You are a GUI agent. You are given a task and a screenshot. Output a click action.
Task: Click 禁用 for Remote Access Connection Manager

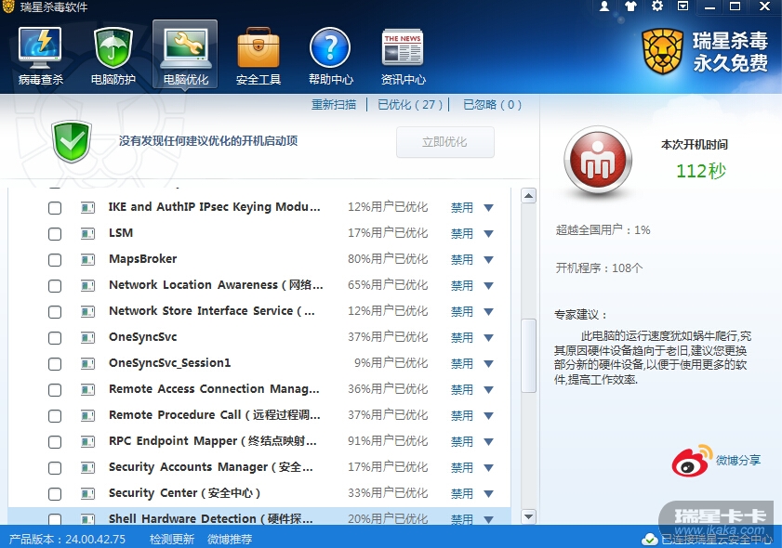tap(462, 389)
